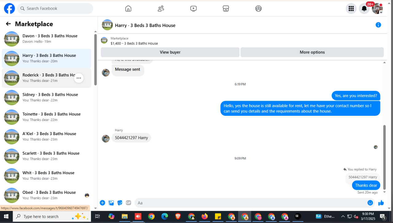Screen dimensions: 393x223
Task: Open Toinette's conversation
Action: click(47, 117)
